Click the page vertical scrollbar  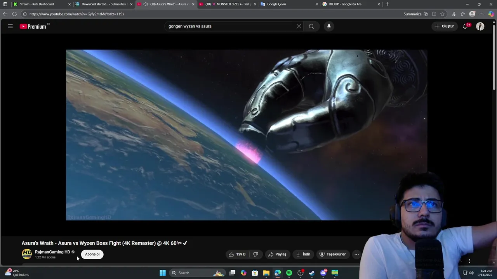pos(494,58)
